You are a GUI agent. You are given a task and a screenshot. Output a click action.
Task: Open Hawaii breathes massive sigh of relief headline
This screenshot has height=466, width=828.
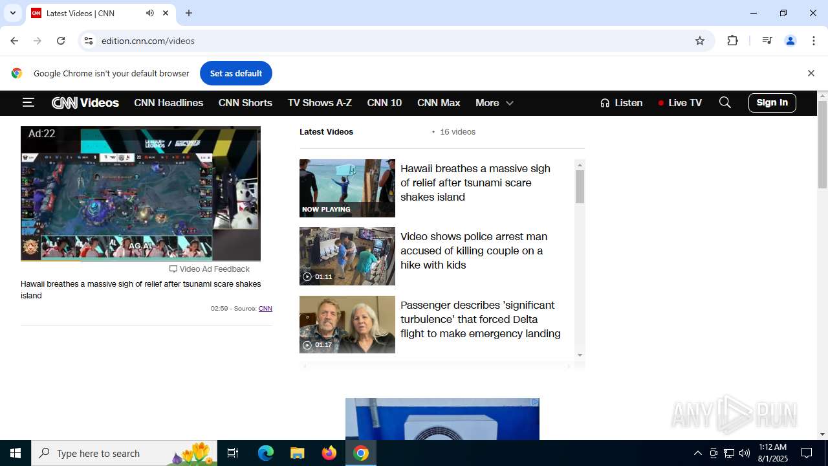click(475, 183)
